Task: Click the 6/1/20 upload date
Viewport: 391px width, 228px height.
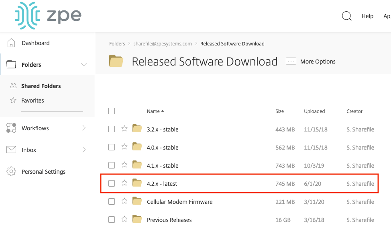Action: click(x=312, y=184)
